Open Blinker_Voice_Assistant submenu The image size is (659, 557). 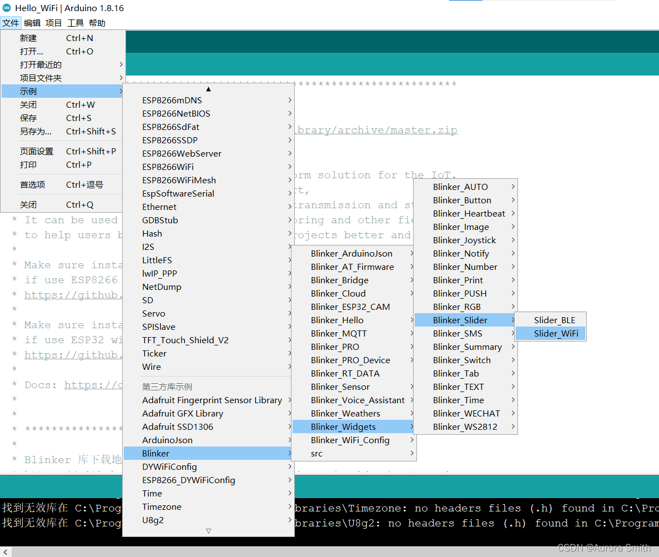(354, 400)
